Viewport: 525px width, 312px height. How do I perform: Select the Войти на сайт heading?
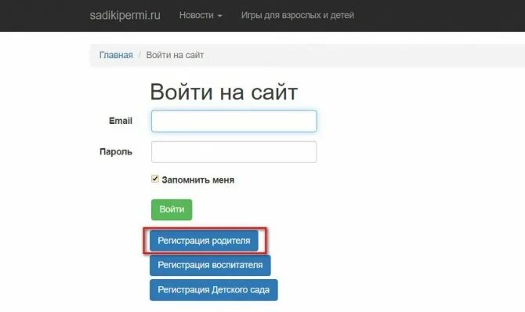pyautogui.click(x=223, y=92)
